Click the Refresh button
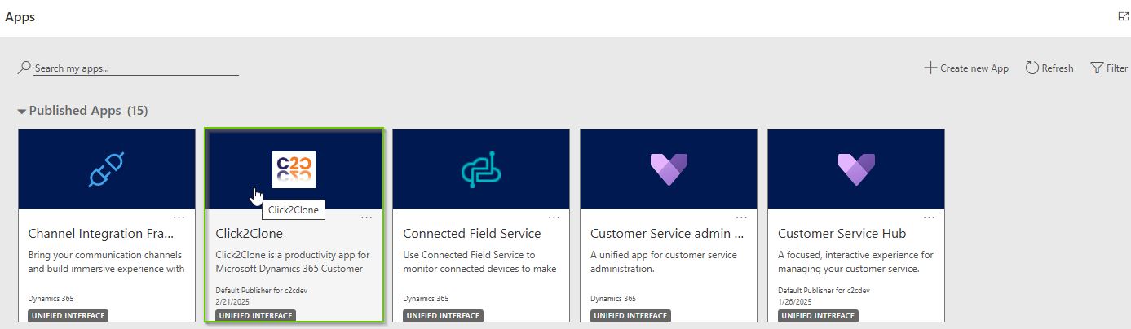Viewport: 1131px width, 329px height. click(1049, 68)
